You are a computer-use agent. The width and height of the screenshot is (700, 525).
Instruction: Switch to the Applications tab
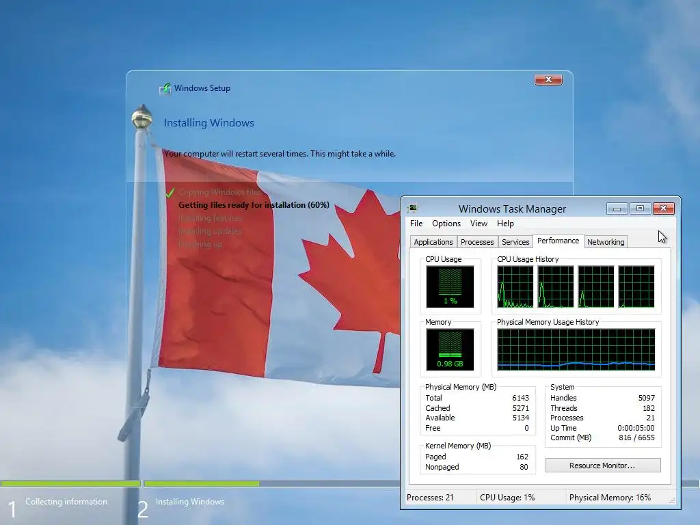click(433, 242)
